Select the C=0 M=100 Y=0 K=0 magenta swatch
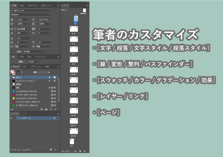 click(34, 95)
